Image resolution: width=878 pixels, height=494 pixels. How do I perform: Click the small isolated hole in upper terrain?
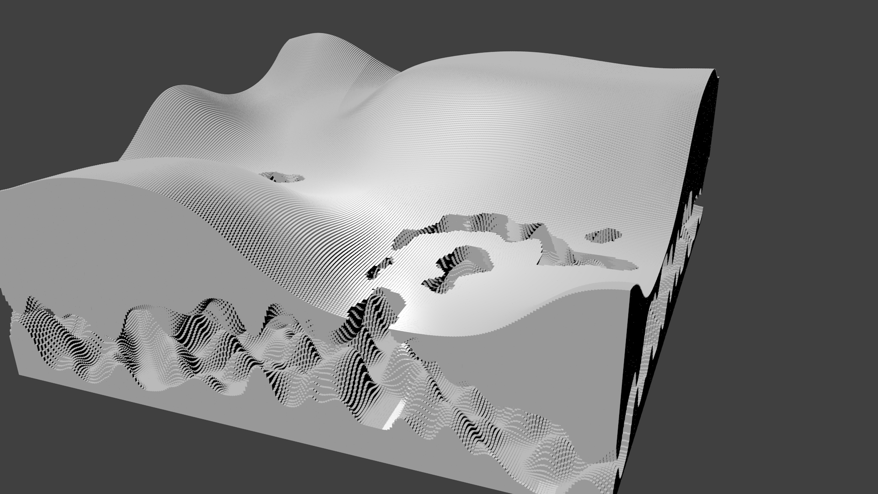[282, 177]
